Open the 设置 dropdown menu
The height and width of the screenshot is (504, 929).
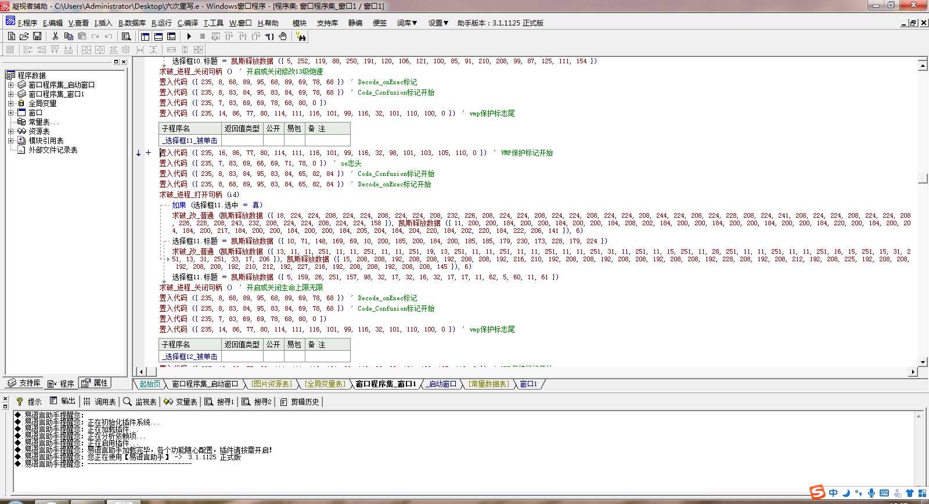coord(438,23)
